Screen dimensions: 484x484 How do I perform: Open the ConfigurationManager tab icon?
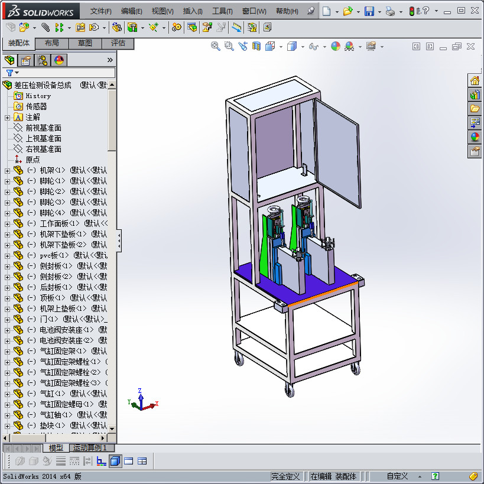43,60
